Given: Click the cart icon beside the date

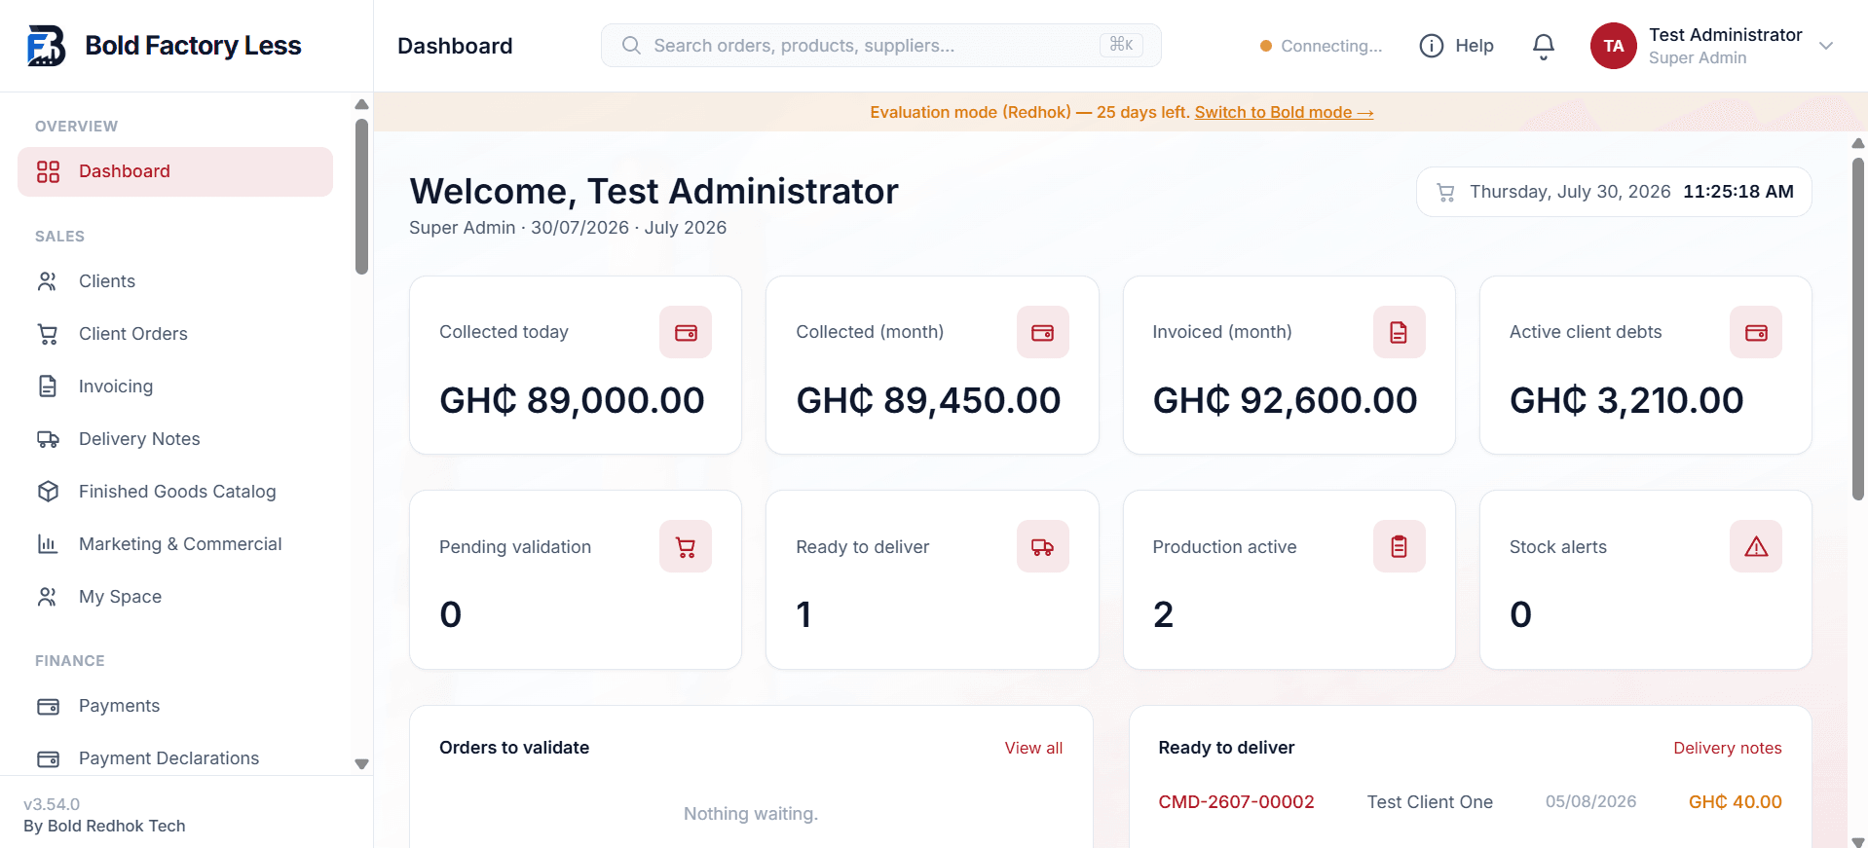Looking at the screenshot, I should pyautogui.click(x=1446, y=193).
